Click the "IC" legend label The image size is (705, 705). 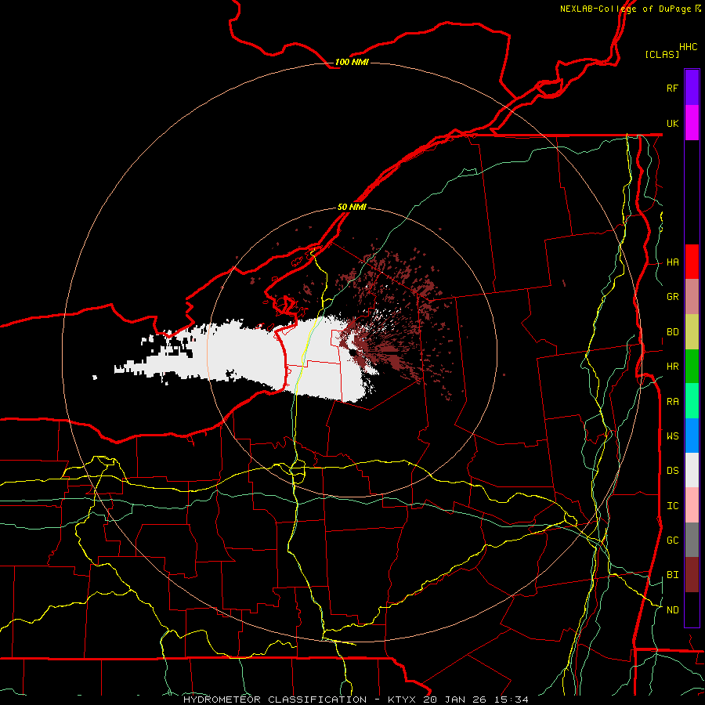point(672,506)
